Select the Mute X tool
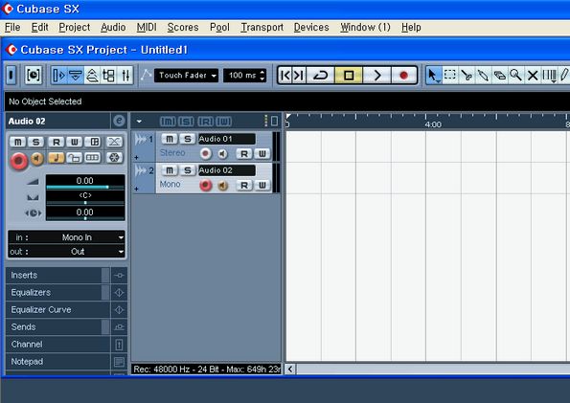570x403 pixels. tap(533, 76)
